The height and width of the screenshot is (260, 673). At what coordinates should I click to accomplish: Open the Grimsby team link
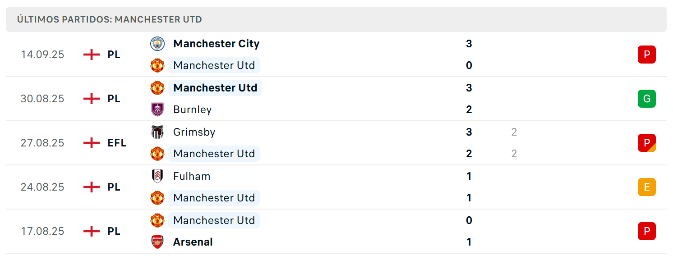click(194, 132)
